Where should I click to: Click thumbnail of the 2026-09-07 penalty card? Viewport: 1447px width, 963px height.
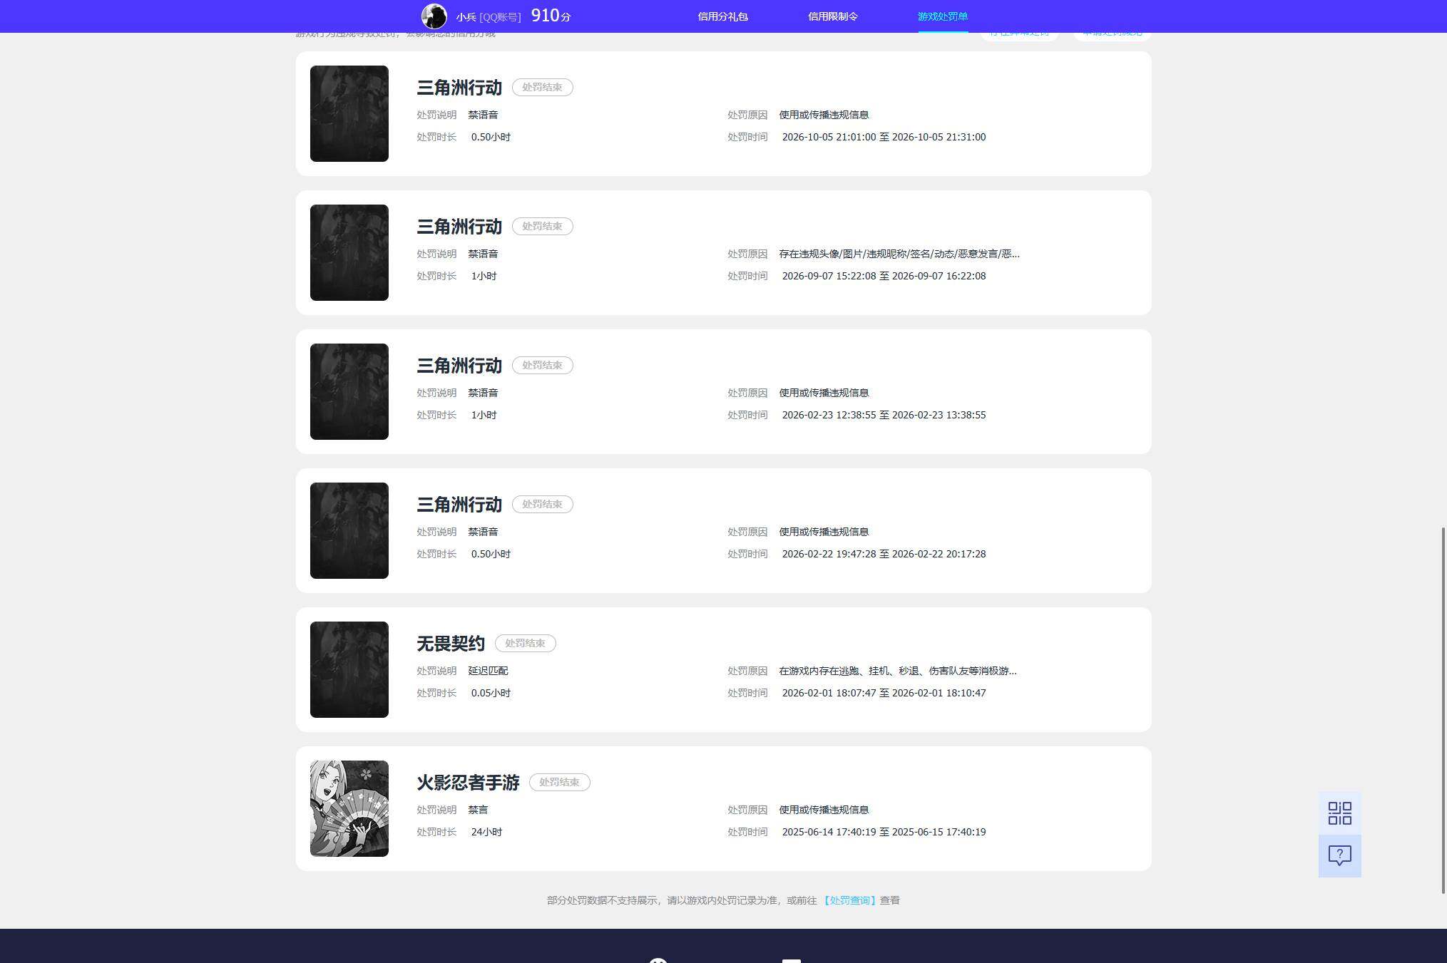(349, 252)
